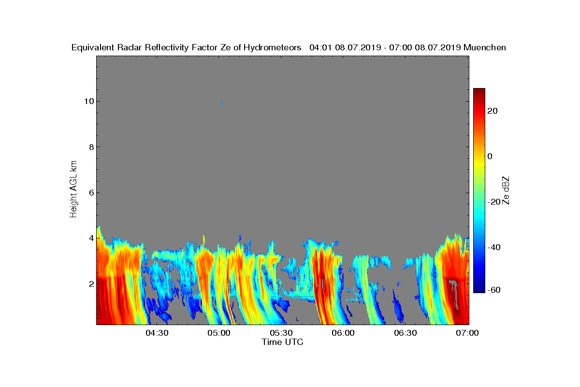The height and width of the screenshot is (387, 580).
Task: Click the 04:30 time tick label
Action: coord(157,333)
